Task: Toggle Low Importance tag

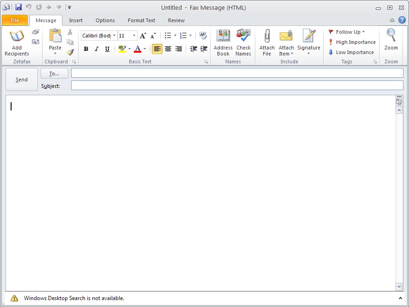Action: tap(351, 52)
